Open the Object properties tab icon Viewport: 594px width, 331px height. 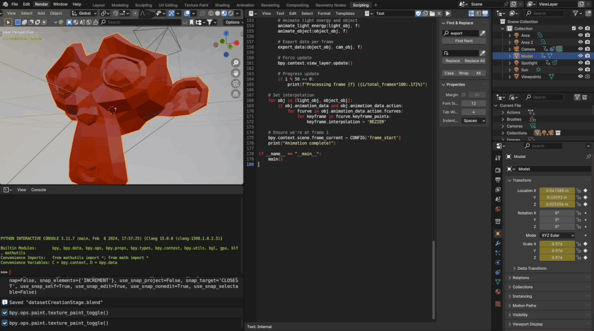pyautogui.click(x=498, y=234)
